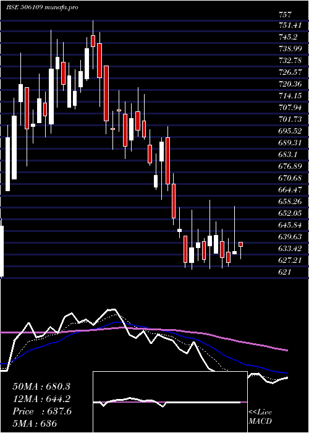This screenshot has height=433, width=309.
Task: Click the last red candlestick on the right
Action: (x=240, y=244)
